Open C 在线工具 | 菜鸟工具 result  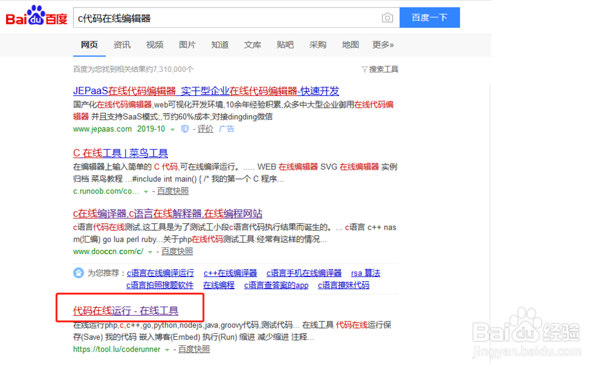120,153
